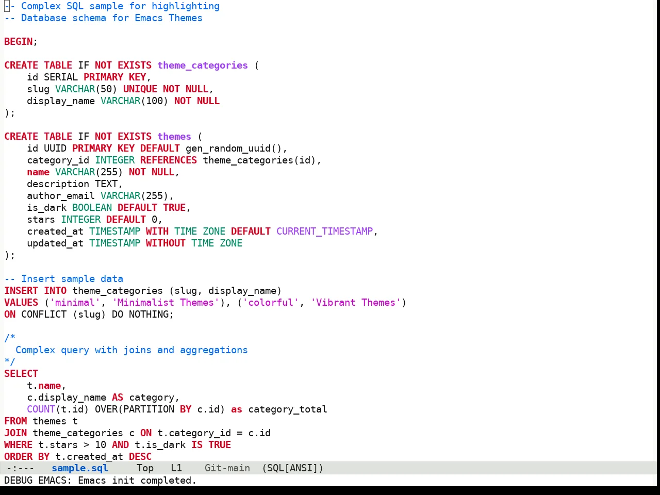
Task: Place cursor on author_email column name
Action: [x=61, y=196]
